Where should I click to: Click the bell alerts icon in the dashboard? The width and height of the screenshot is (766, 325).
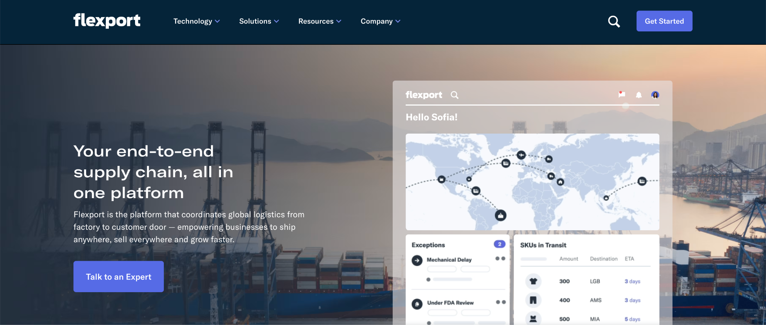click(x=639, y=95)
